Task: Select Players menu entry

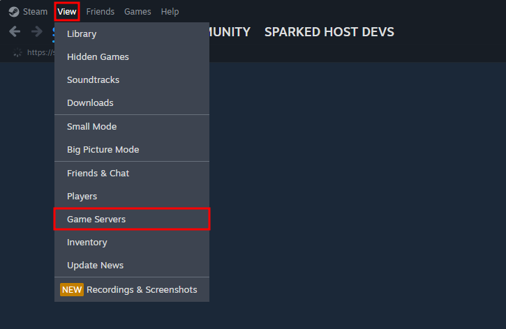Action: pyautogui.click(x=132, y=197)
